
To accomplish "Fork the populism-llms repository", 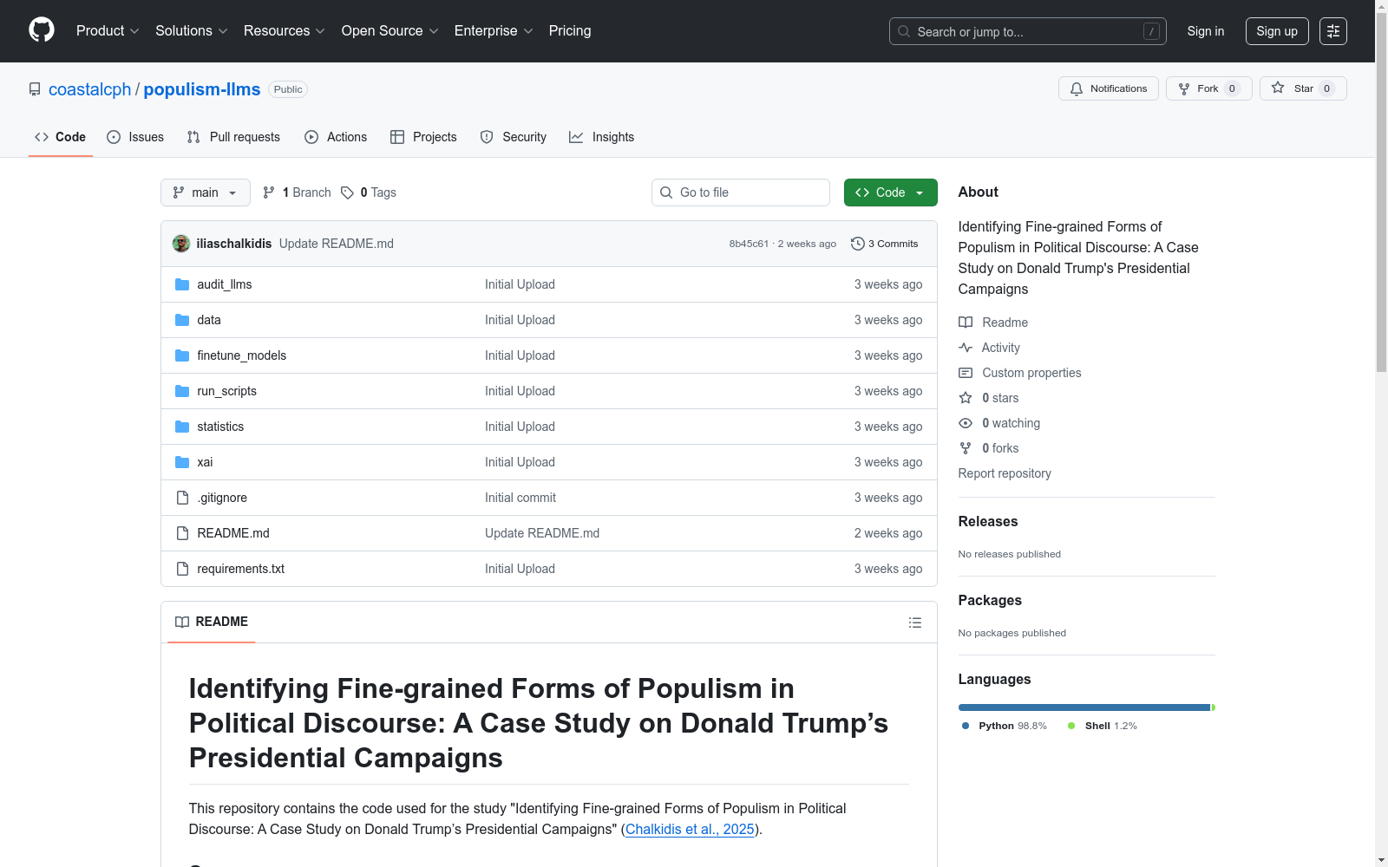I will (1208, 88).
